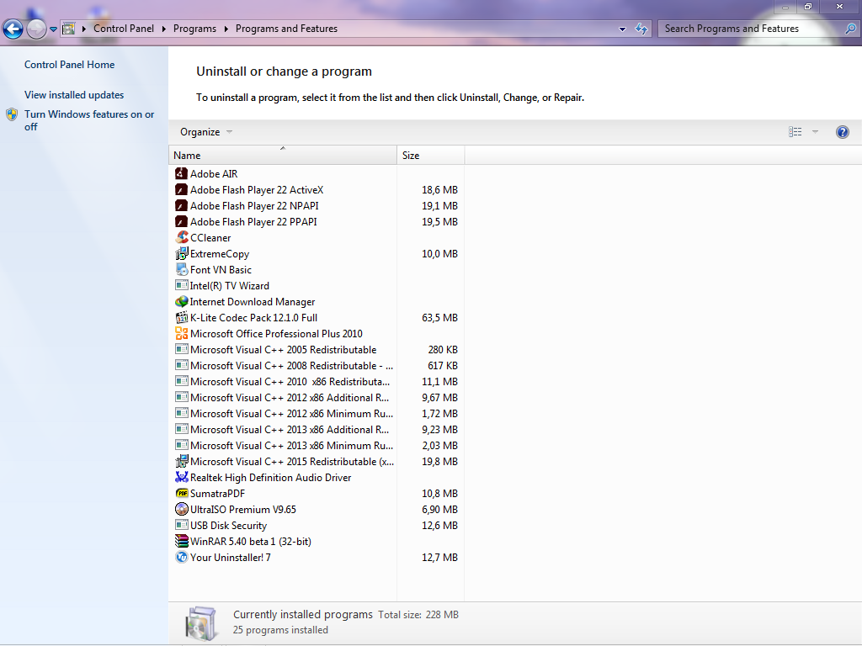Click the search magnifier icon
The width and height of the screenshot is (862, 646).
point(850,29)
